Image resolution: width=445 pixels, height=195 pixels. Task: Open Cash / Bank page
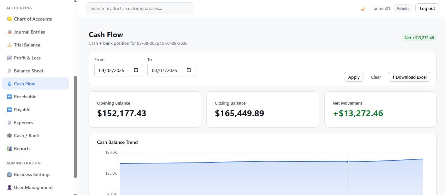coord(36,136)
